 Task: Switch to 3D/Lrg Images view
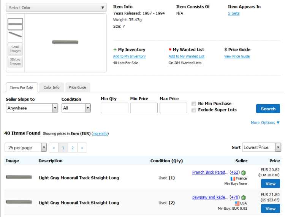click(x=15, y=61)
